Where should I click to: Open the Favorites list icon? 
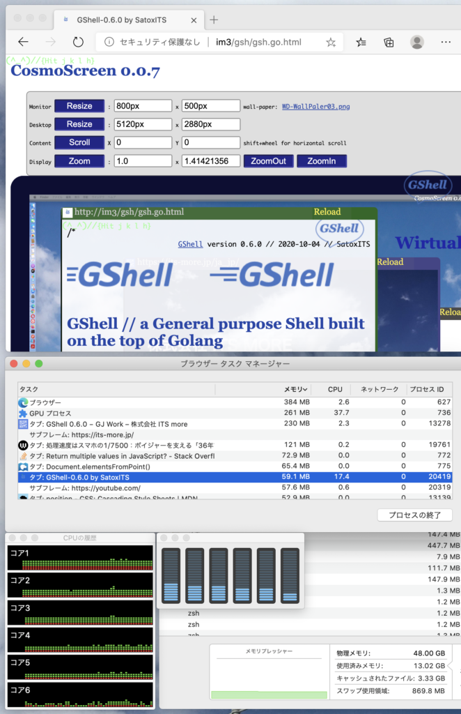point(361,42)
